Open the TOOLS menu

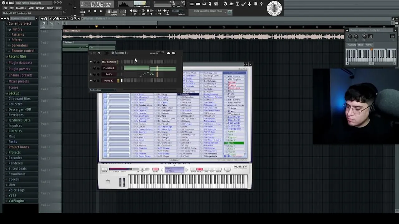(50, 8)
